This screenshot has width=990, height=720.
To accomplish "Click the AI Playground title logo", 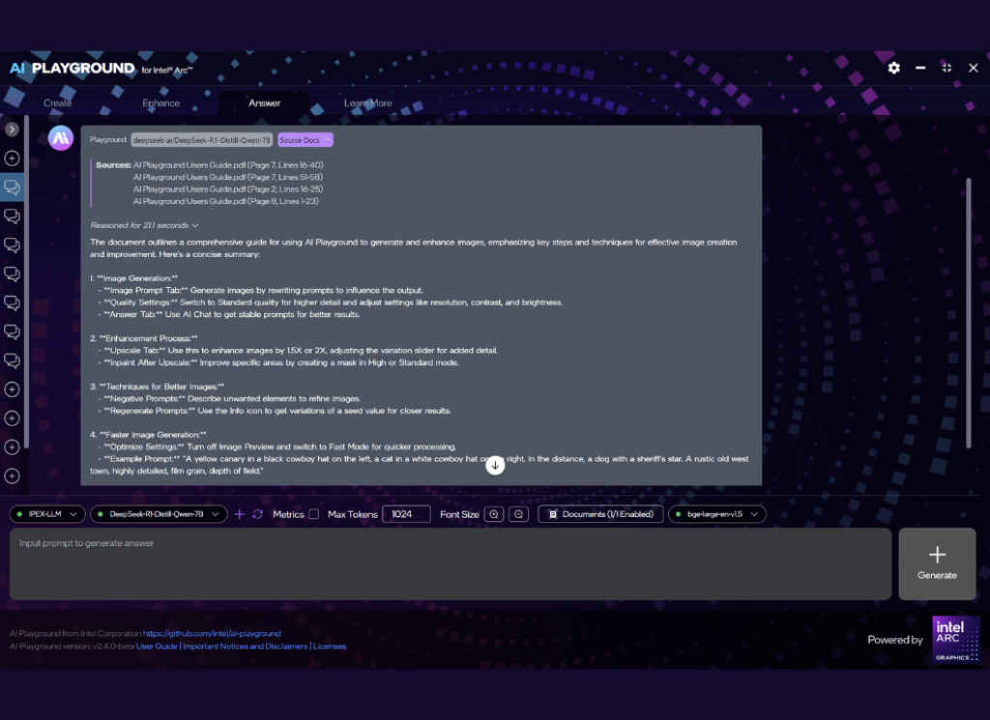I will pos(101,69).
